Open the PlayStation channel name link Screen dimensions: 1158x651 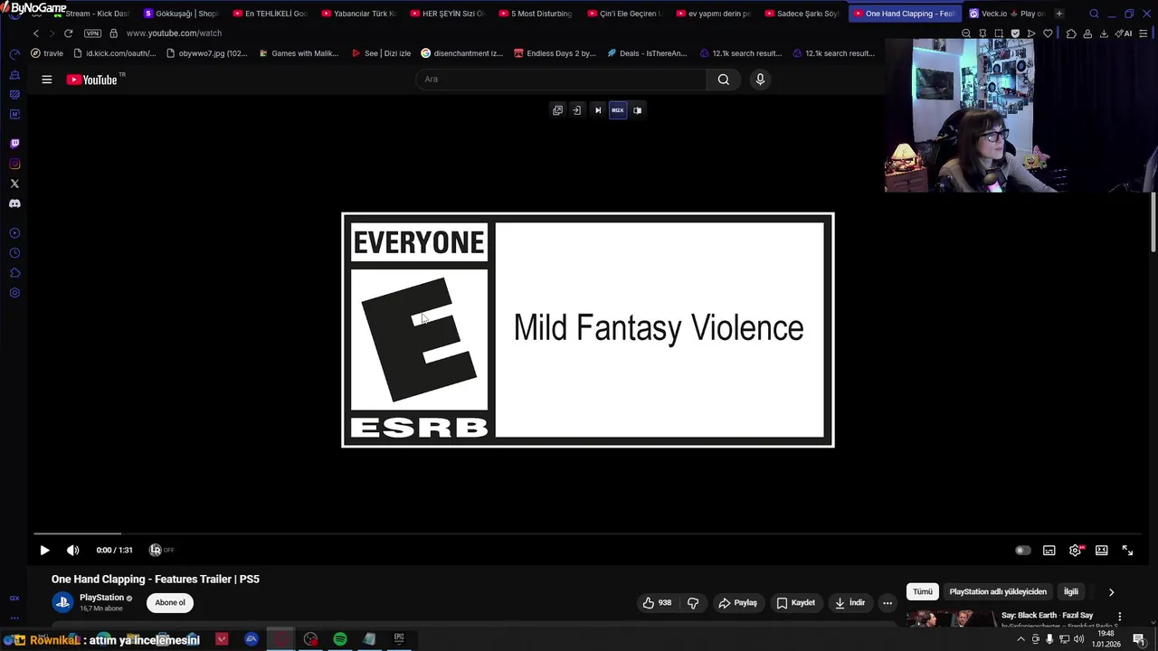[x=101, y=598]
